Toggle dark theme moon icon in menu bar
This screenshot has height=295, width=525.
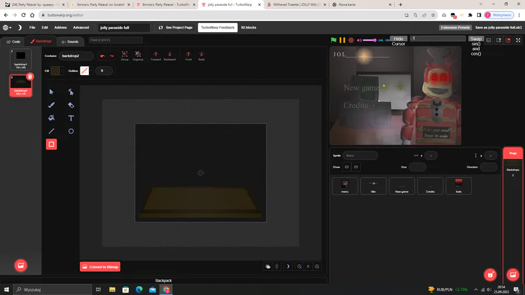click(x=19, y=27)
